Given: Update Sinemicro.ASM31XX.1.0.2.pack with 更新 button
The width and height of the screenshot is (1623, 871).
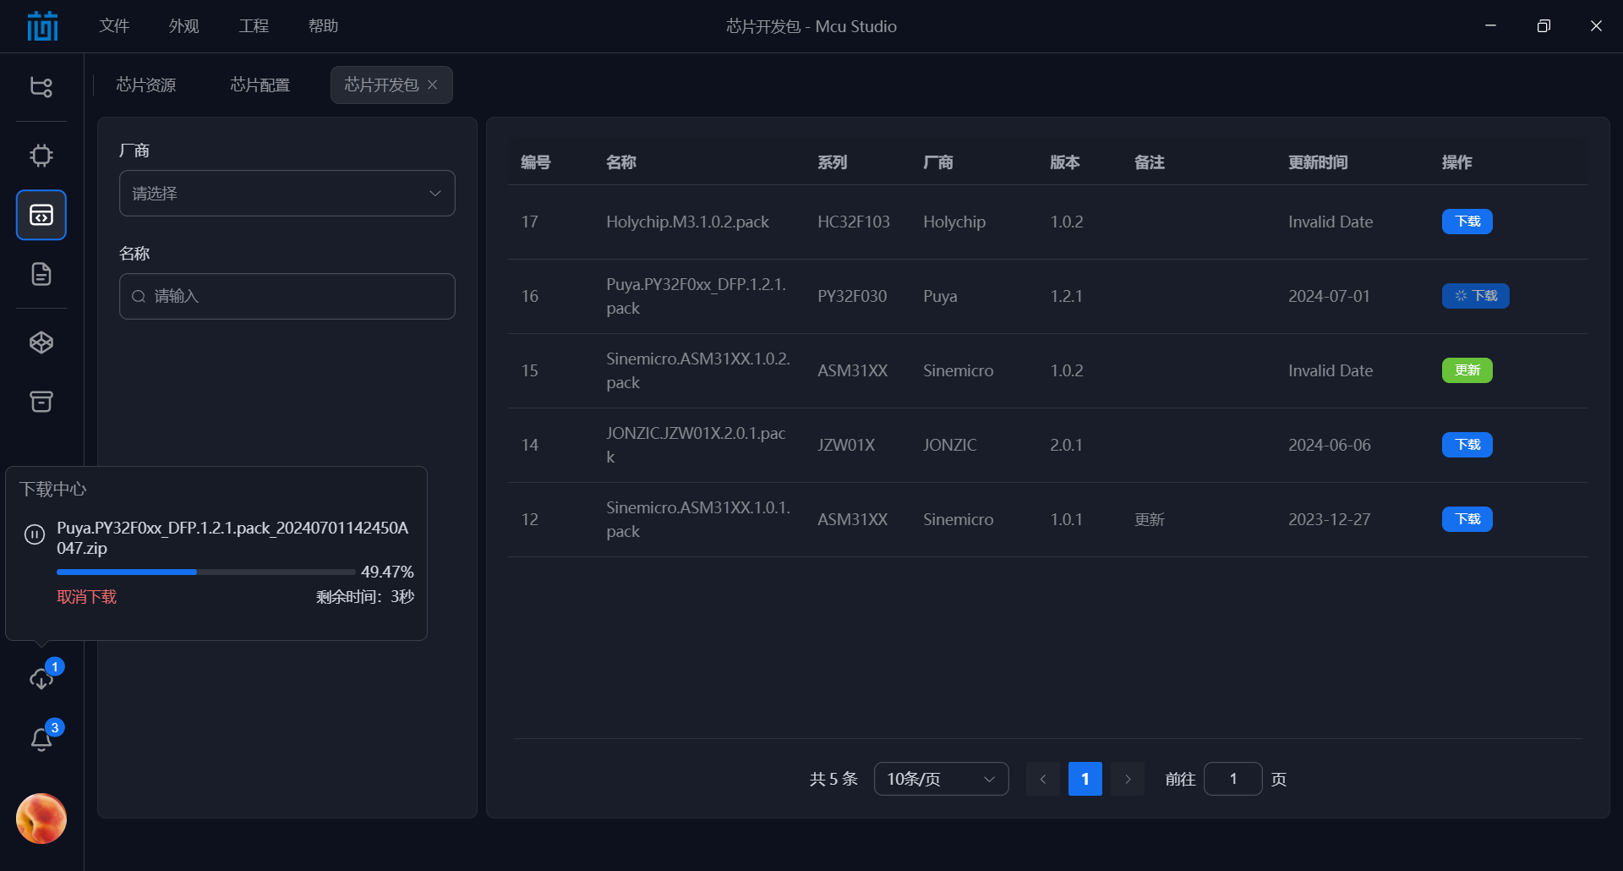Looking at the screenshot, I should [1467, 370].
